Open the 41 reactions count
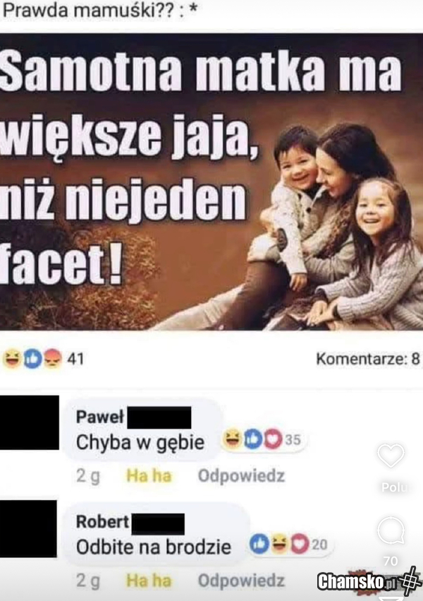Image resolution: width=423 pixels, height=601 pixels. click(x=75, y=359)
